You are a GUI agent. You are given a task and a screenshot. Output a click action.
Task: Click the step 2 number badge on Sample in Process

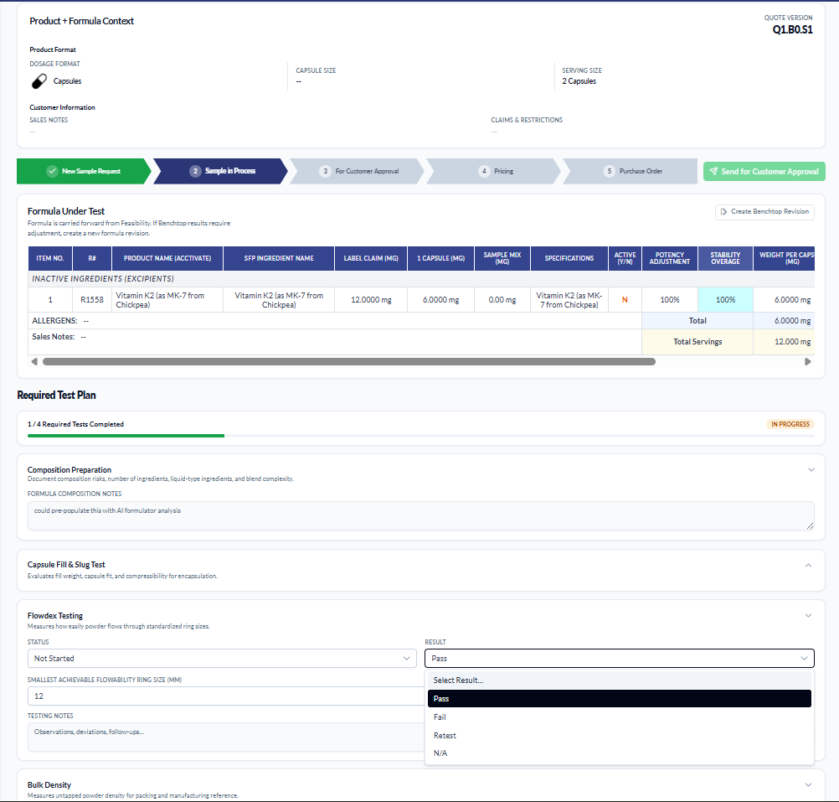tap(195, 171)
